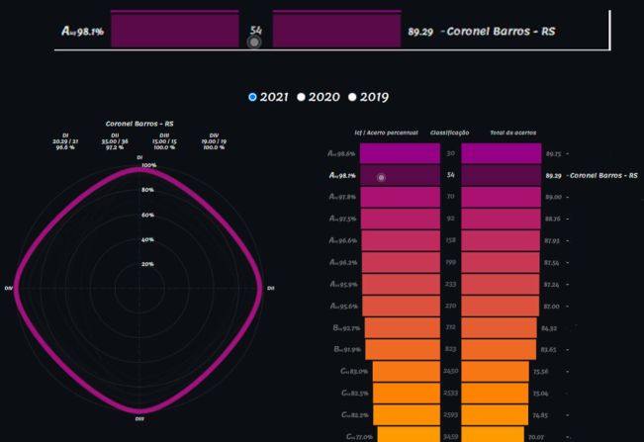This screenshot has width=644, height=442.
Task: Click the DIII 15.00 / 15 summary
Action: 164,141
